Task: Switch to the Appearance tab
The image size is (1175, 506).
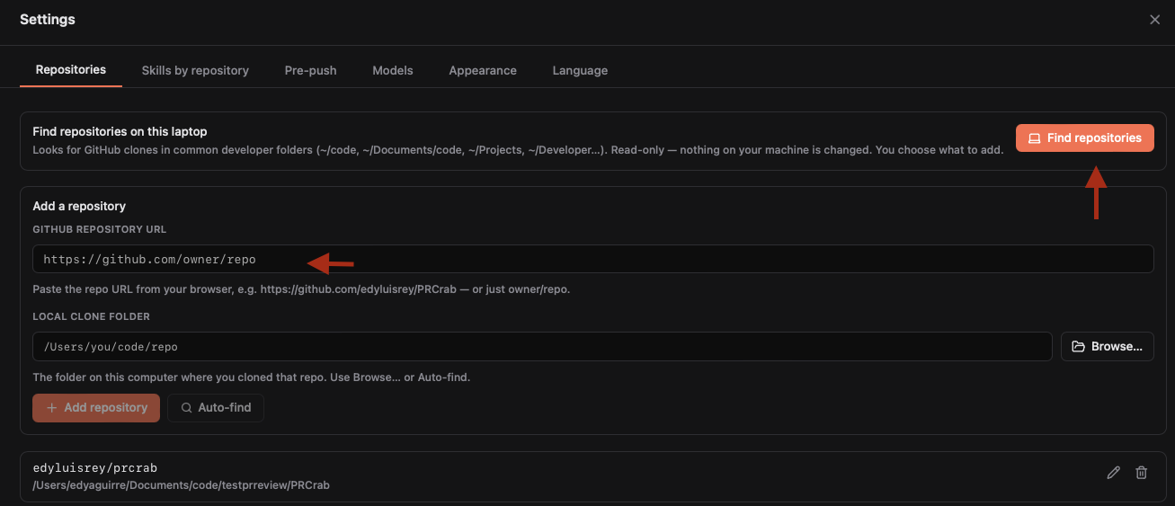Action: tap(483, 70)
